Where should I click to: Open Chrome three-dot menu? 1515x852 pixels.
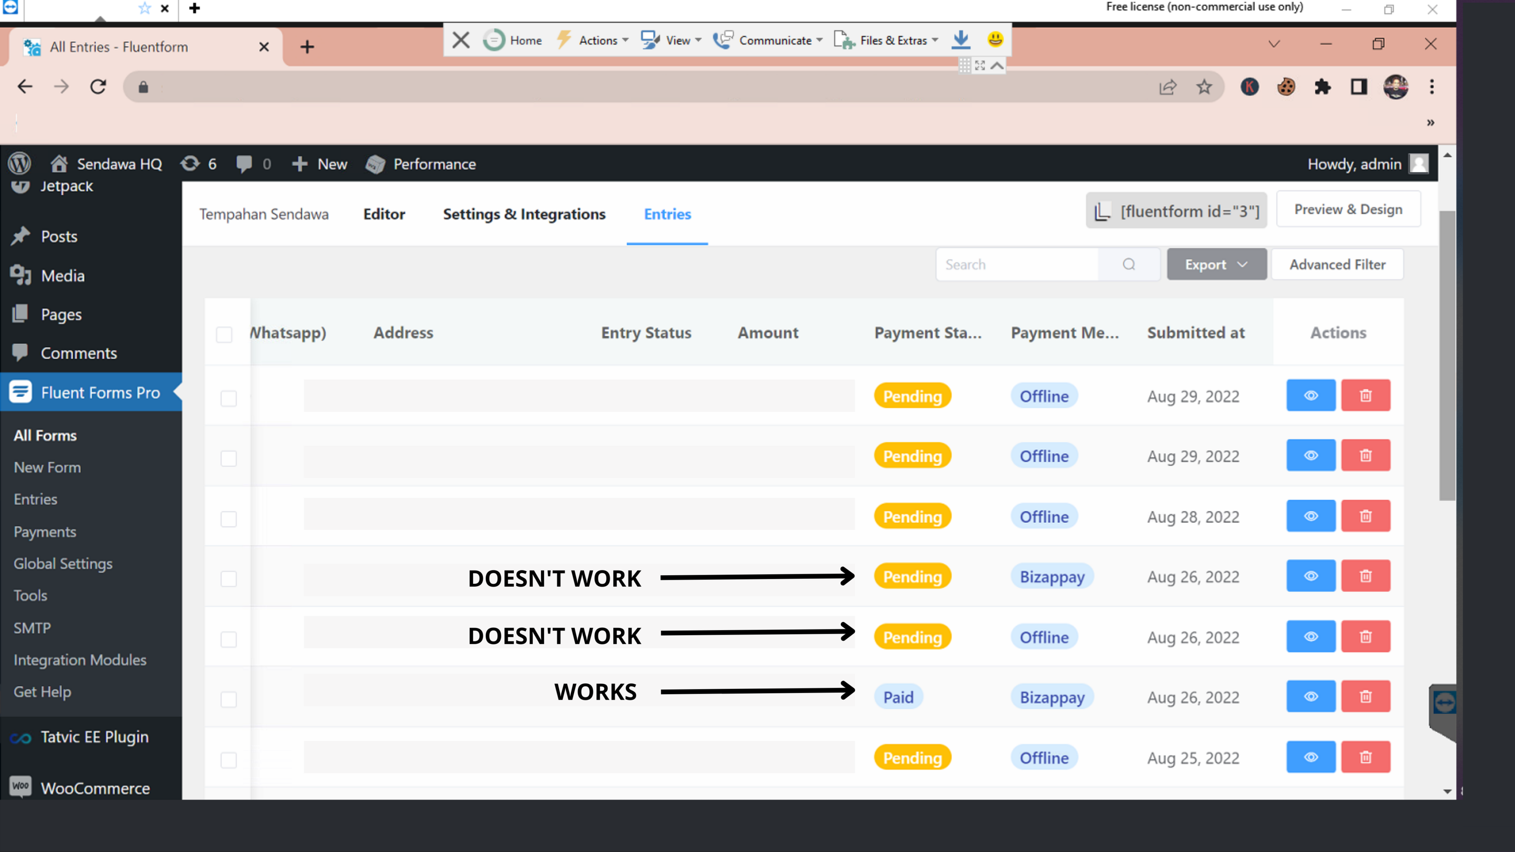point(1432,87)
